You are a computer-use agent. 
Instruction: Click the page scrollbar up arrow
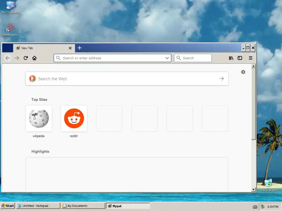coord(254,66)
